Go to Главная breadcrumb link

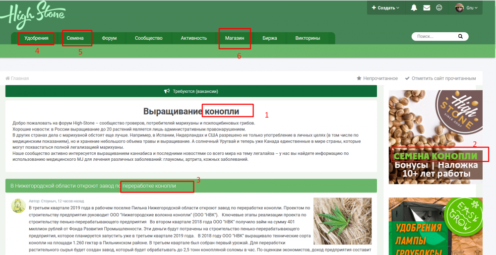[x=20, y=78]
